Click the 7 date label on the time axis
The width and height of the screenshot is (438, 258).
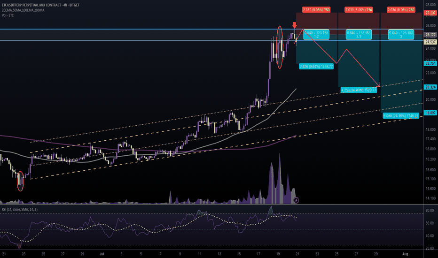160,254
